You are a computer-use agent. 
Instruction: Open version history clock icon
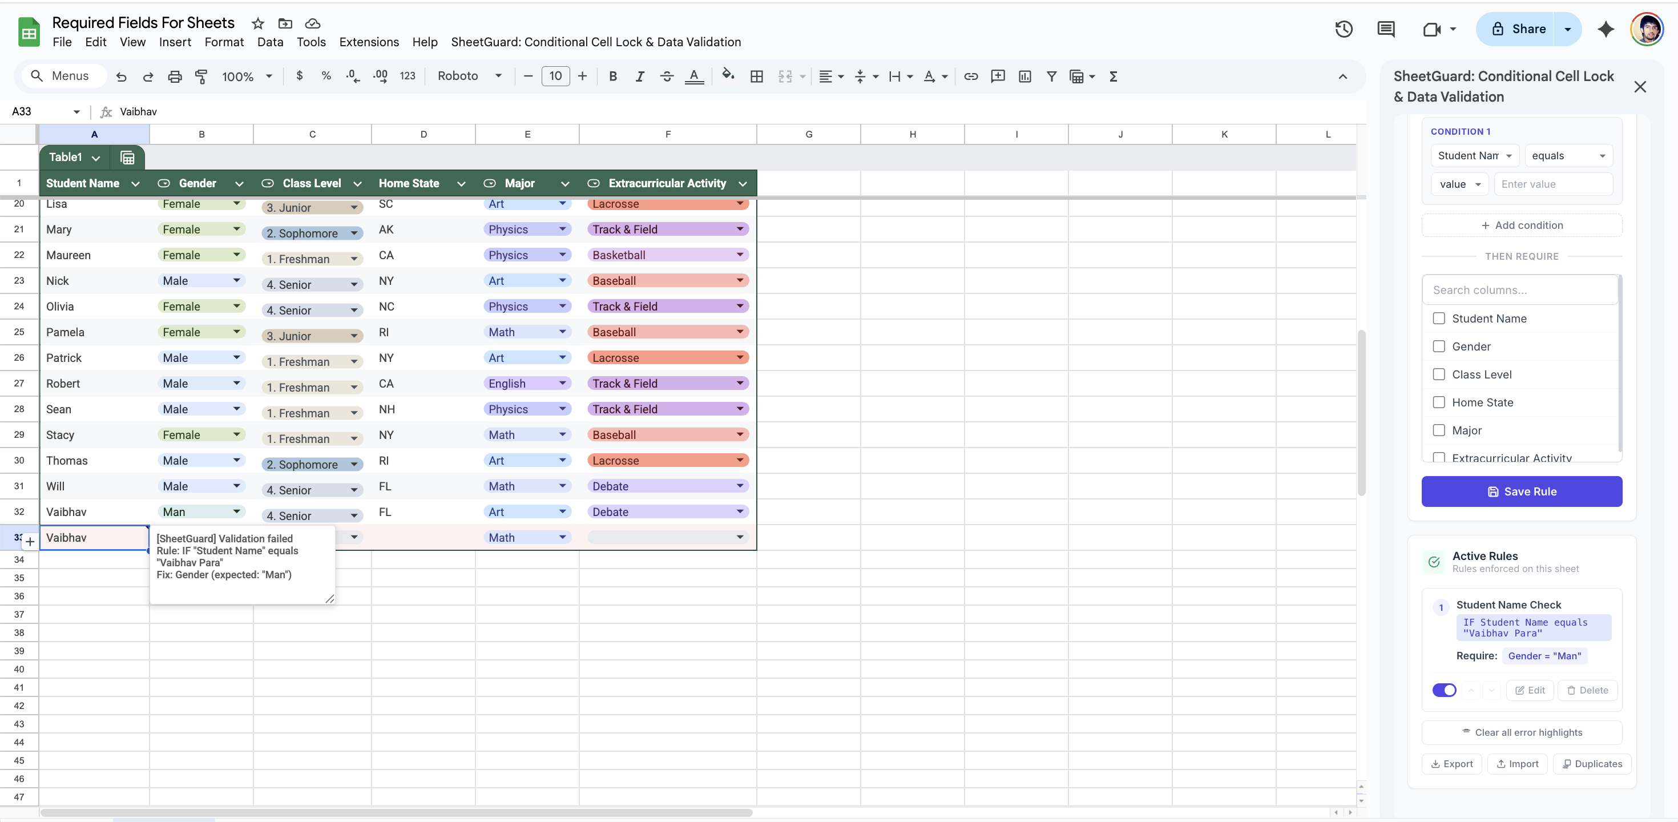point(1343,29)
